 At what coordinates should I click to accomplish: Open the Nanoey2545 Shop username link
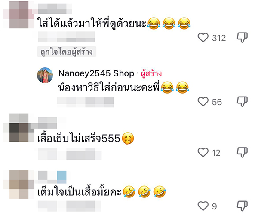pos(96,73)
